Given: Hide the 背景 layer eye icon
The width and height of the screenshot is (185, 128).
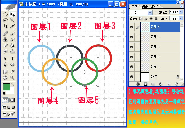Looking at the screenshot, I should [x=131, y=77].
